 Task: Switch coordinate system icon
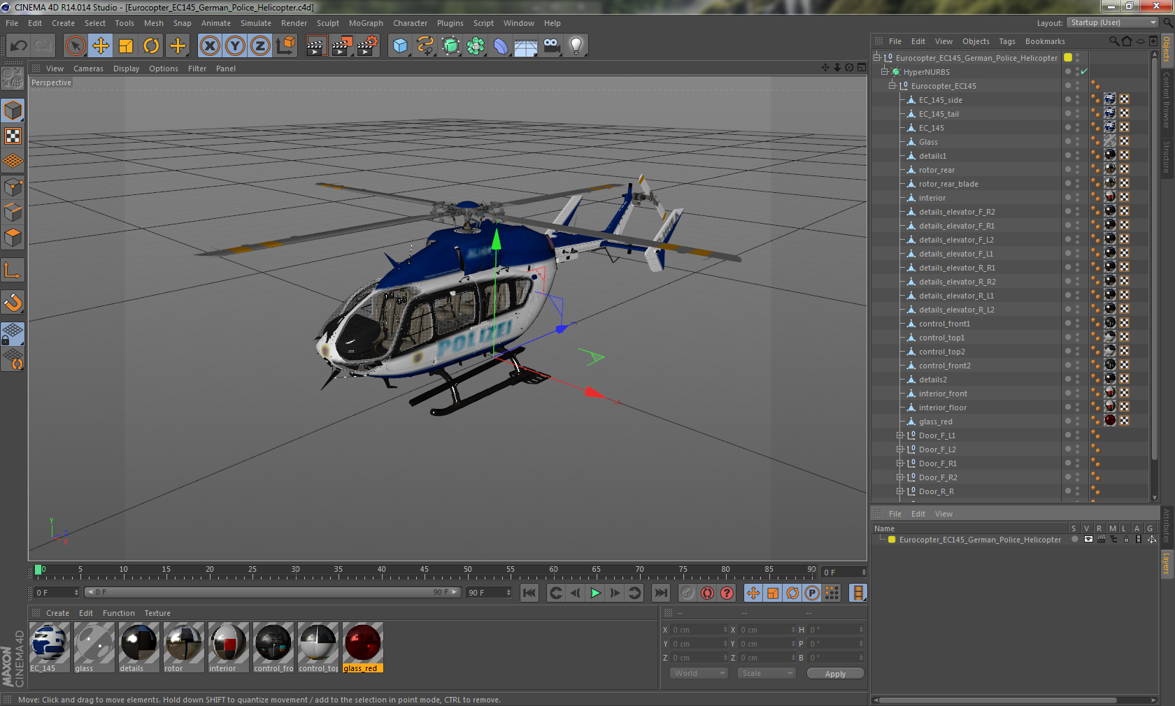(x=285, y=46)
